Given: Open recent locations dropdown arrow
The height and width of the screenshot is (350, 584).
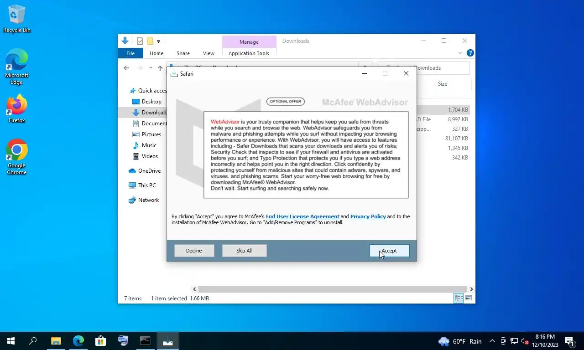Looking at the screenshot, I should point(151,68).
